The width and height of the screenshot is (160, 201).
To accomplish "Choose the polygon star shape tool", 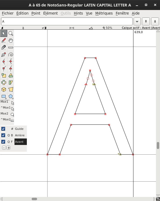I will tap(10, 96).
